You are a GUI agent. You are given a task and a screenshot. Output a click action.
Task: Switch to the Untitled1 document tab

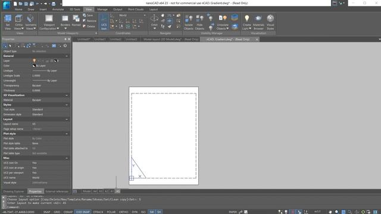[x=100, y=39]
